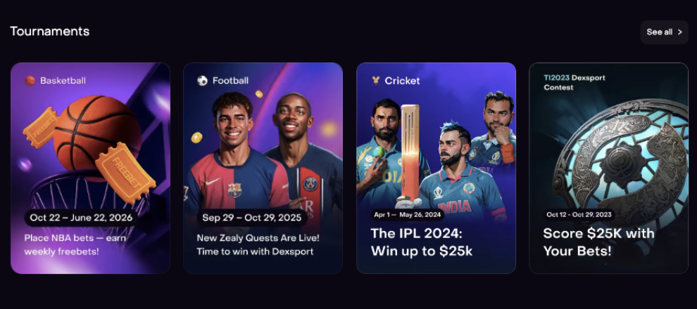This screenshot has width=697, height=309.
Task: Click the FREEBET ticket near the hoop
Action: (x=125, y=173)
